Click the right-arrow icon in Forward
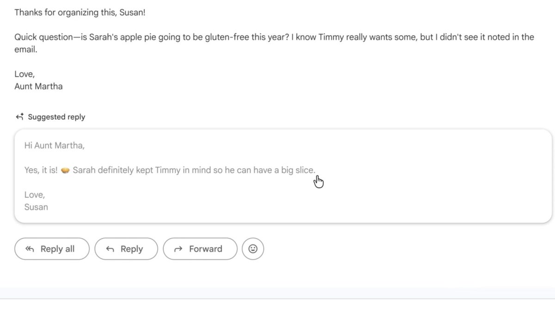Viewport: 555px width, 312px height. tap(178, 249)
